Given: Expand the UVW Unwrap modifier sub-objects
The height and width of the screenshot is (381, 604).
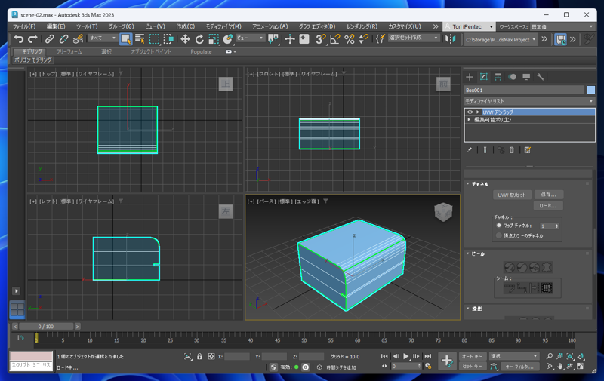Looking at the screenshot, I should pyautogui.click(x=478, y=112).
